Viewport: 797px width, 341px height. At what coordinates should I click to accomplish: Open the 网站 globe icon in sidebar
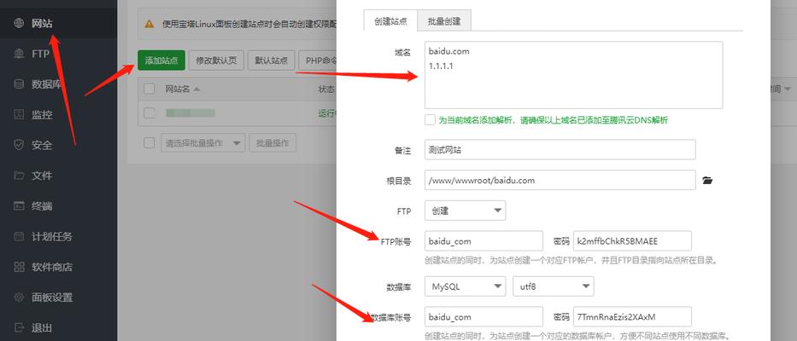point(19,23)
